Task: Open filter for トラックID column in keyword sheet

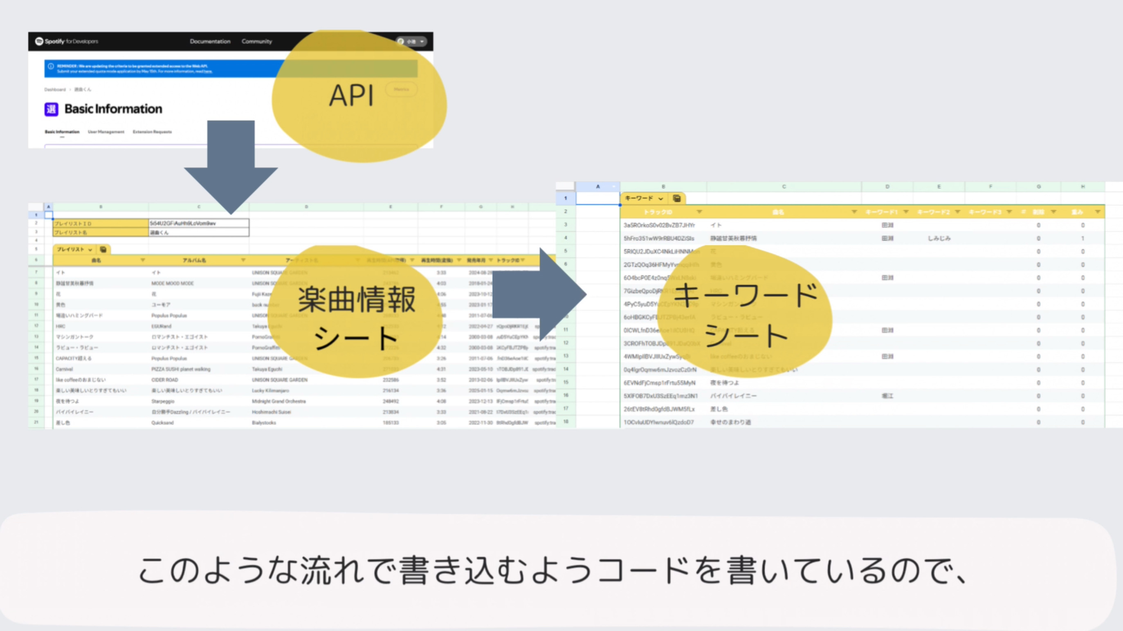Action: 699,212
